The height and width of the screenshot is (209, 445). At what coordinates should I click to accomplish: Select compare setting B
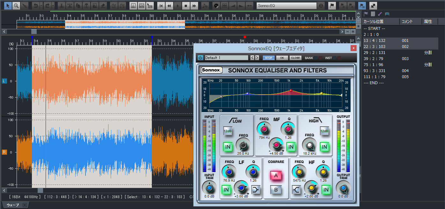(x=276, y=190)
